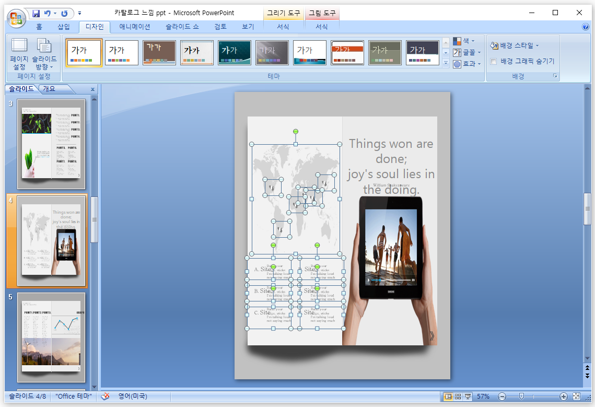Screen dimensions: 595x407
Task: Open the 슬라이드 쇼 tab
Action: point(182,27)
